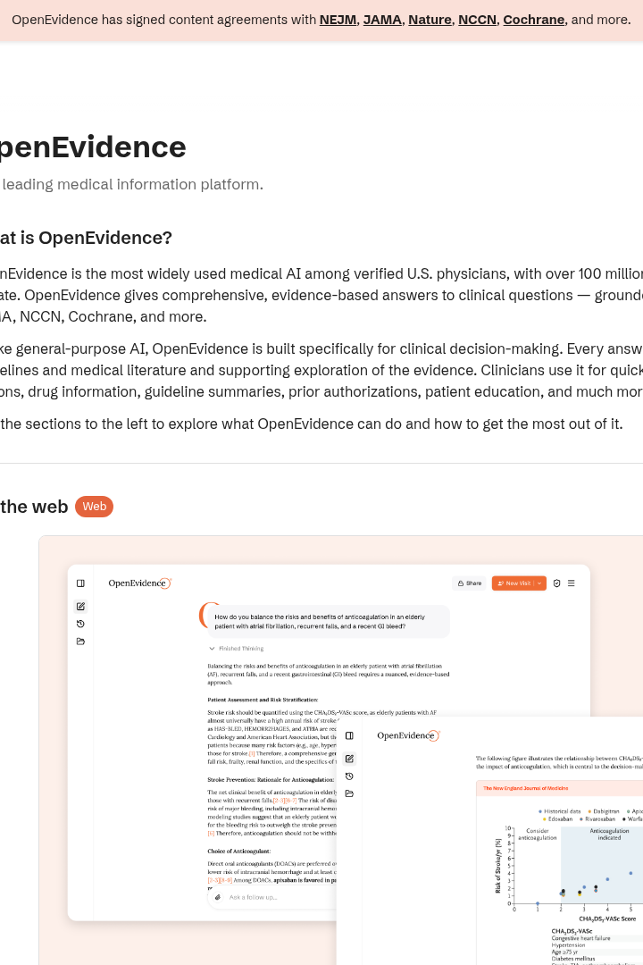Click the paperclip attach icon in follow-up box
643x965 pixels.
pos(218,897)
